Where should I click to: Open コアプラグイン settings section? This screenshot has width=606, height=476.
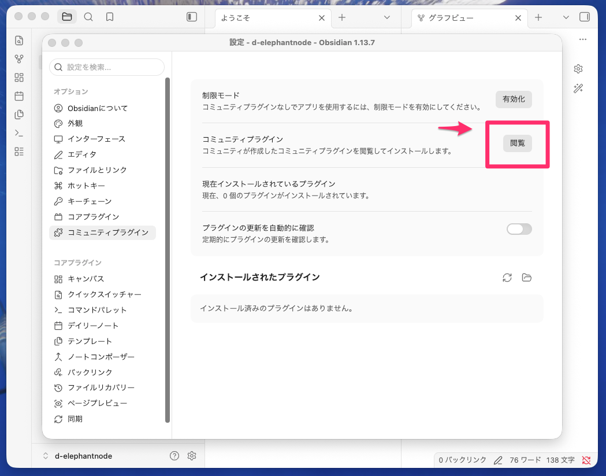click(x=102, y=217)
